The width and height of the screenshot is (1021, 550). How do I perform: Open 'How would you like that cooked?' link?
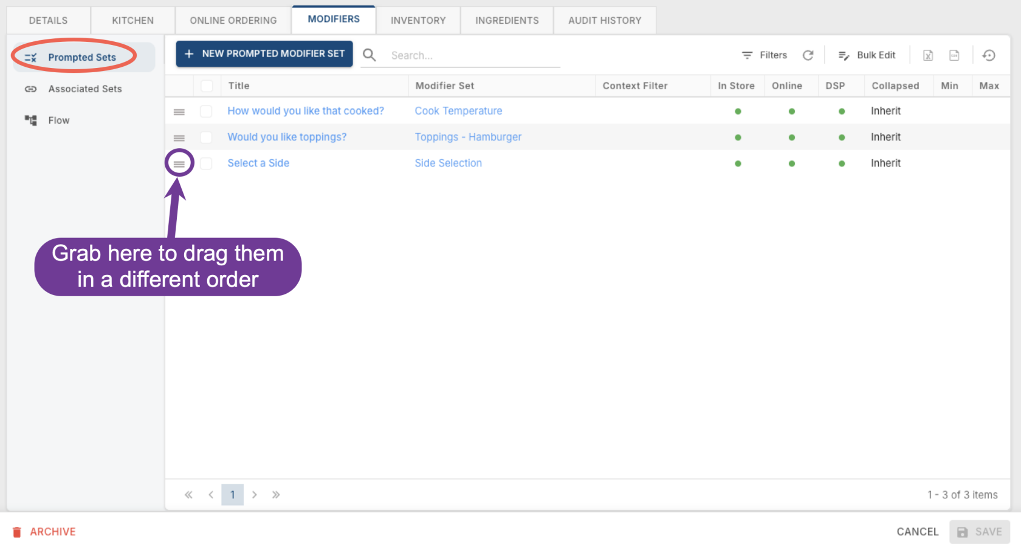click(306, 111)
